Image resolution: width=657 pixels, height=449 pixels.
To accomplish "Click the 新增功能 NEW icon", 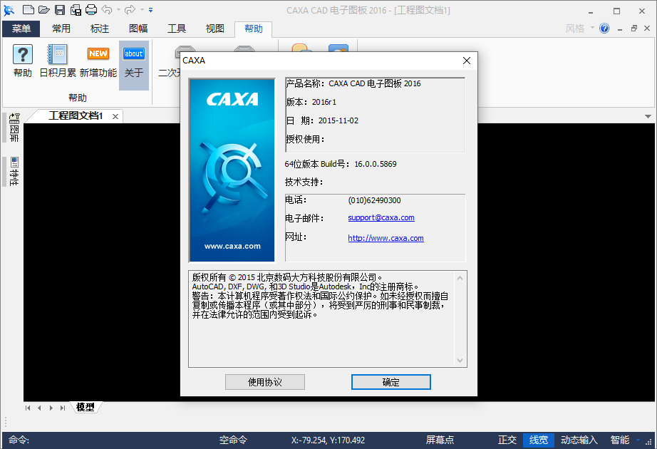I will (x=98, y=61).
